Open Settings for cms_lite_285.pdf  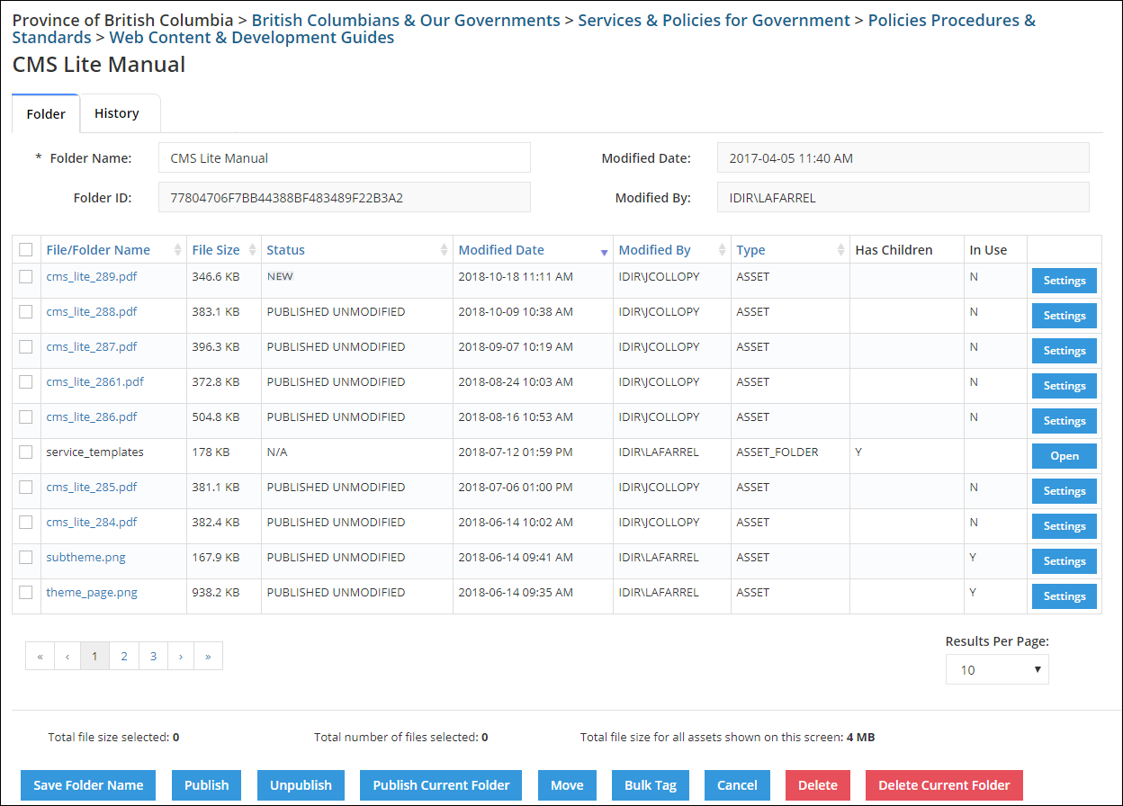(x=1065, y=491)
